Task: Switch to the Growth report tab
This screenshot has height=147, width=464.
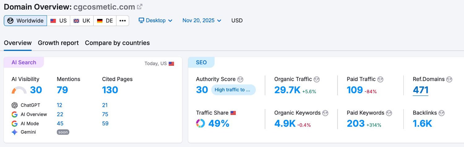Action: 58,43
